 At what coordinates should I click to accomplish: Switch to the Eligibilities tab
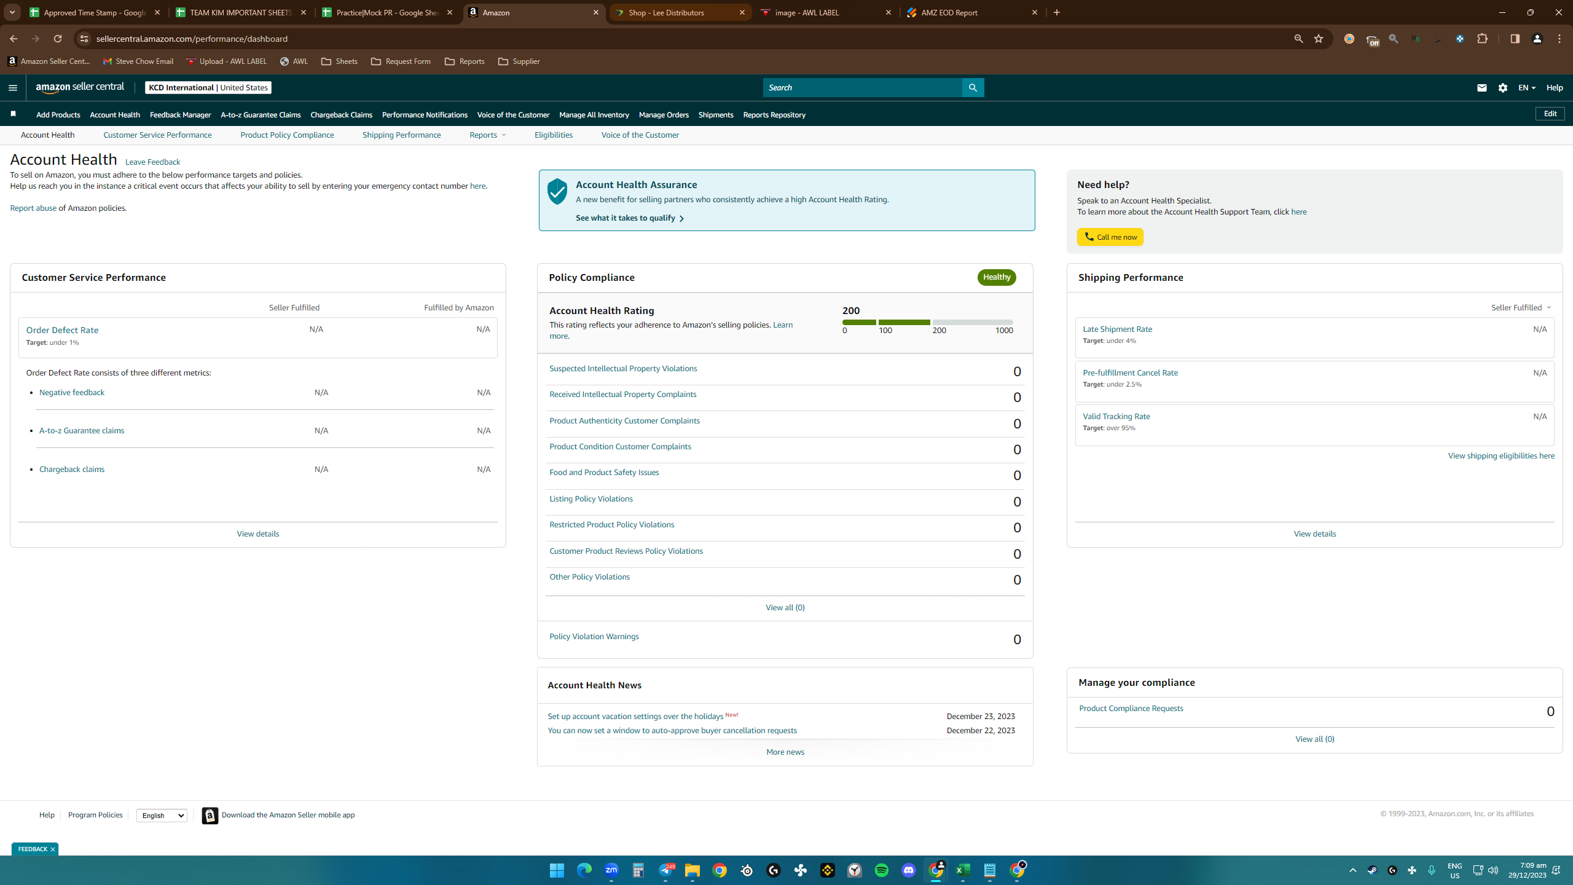point(553,135)
